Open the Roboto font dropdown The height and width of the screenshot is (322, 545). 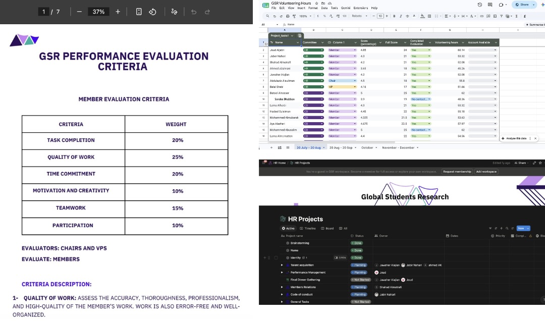coord(360,16)
